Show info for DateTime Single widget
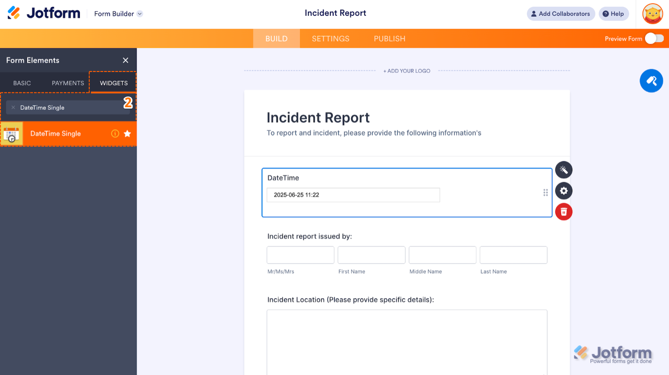 115,134
